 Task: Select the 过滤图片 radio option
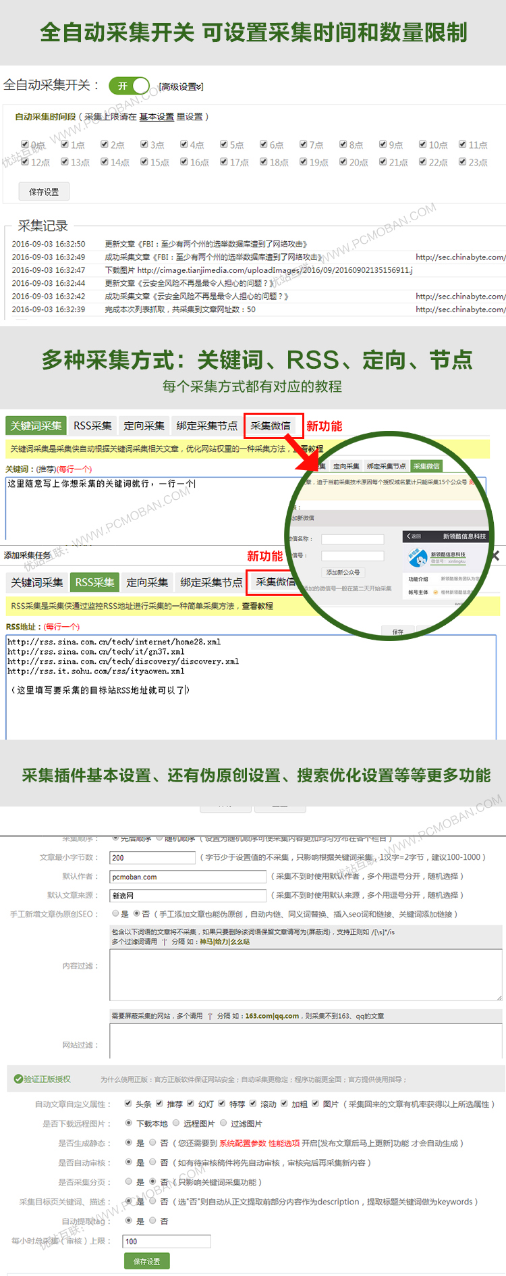(x=223, y=1123)
